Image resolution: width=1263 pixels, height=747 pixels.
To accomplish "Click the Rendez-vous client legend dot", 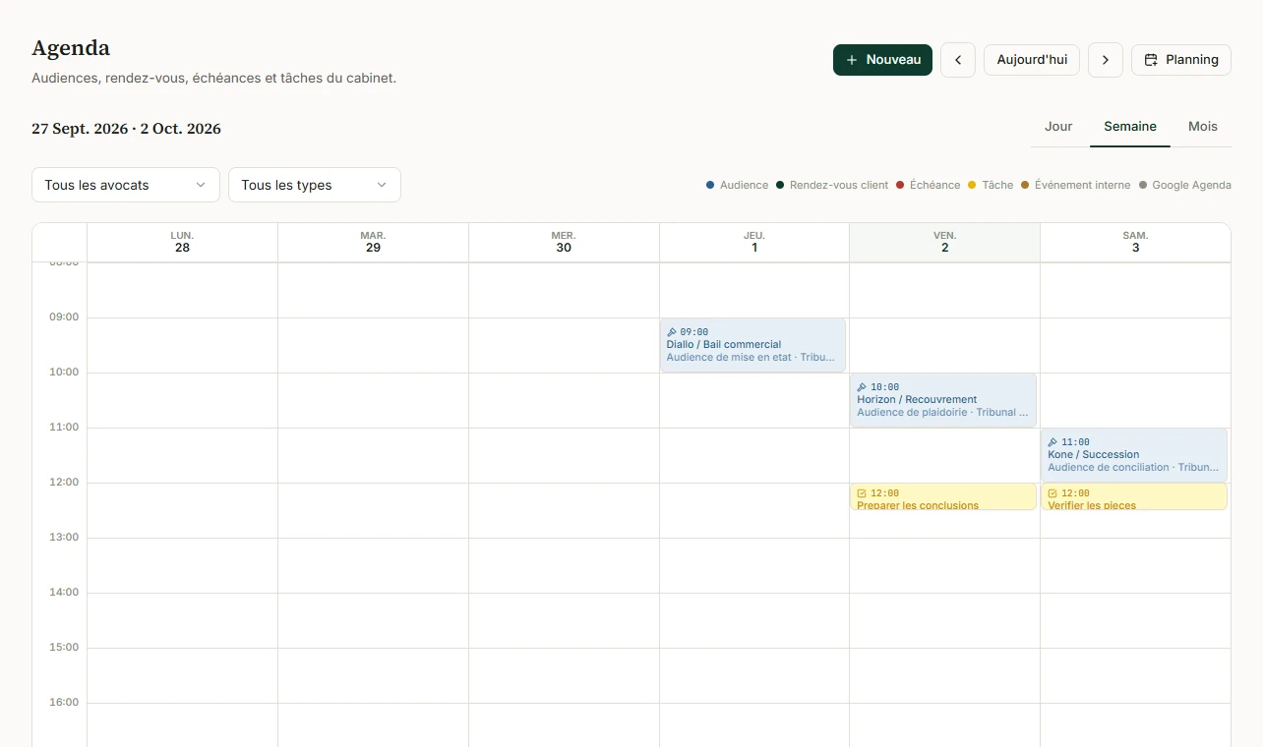I will tap(780, 185).
